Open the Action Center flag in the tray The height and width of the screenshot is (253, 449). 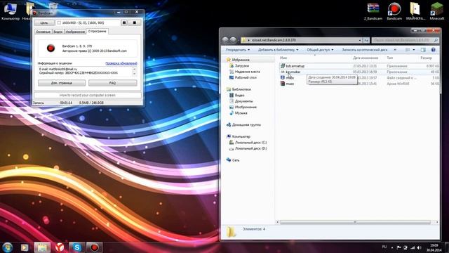click(x=398, y=247)
